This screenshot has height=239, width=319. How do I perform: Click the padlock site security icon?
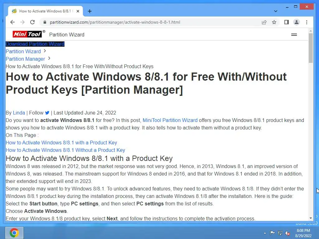(45, 22)
